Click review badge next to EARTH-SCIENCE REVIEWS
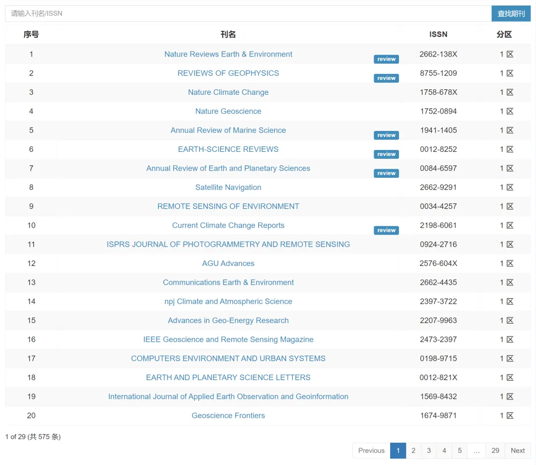 coord(386,154)
